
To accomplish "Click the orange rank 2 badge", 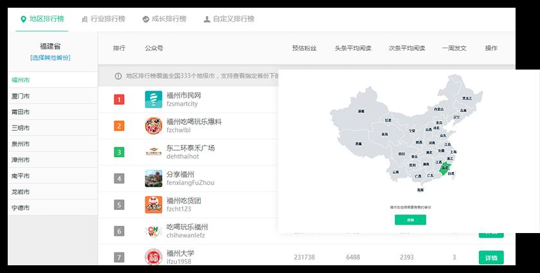I will pos(119,126).
